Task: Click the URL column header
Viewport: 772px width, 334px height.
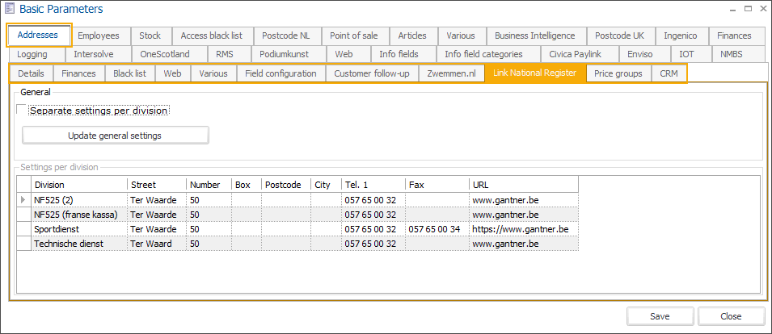Action: click(x=523, y=185)
